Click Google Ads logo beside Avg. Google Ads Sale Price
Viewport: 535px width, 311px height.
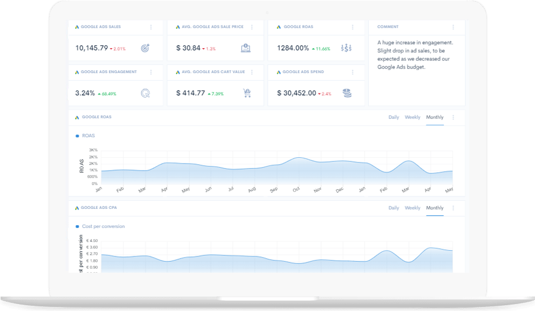pyautogui.click(x=178, y=27)
